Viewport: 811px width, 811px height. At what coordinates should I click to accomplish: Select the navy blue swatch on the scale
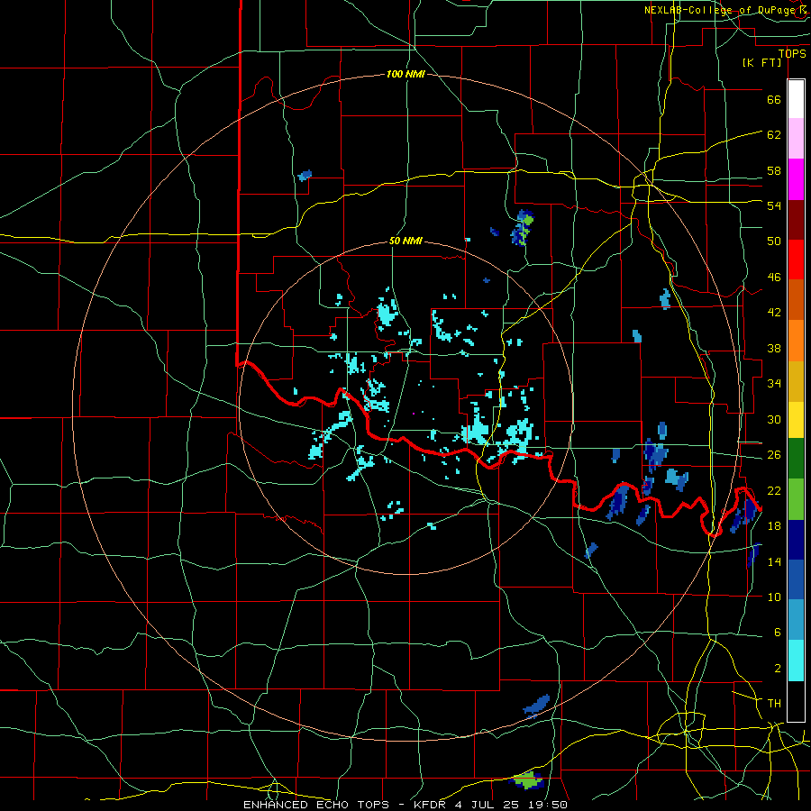click(796, 540)
